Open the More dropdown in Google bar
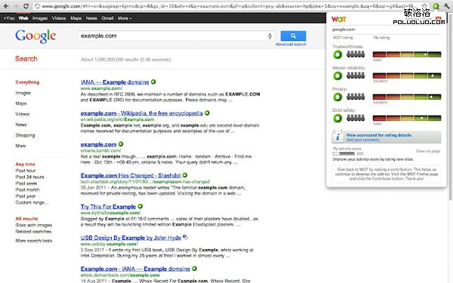The height and width of the screenshot is (283, 453). (x=125, y=18)
